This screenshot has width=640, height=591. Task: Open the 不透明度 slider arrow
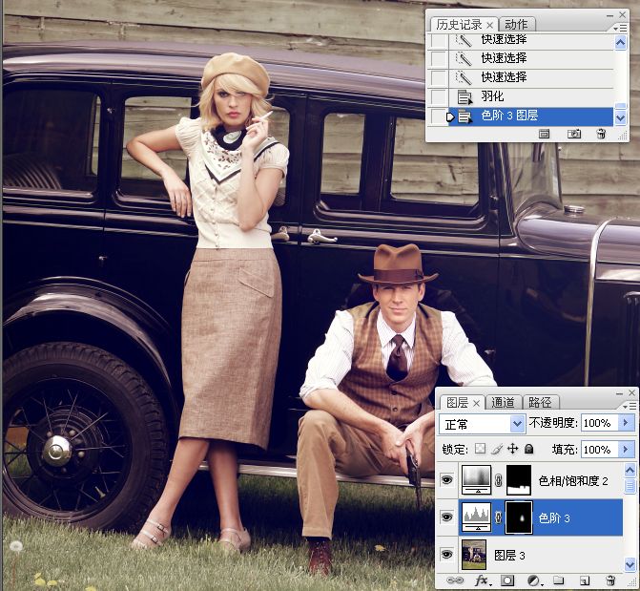pyautogui.click(x=626, y=423)
